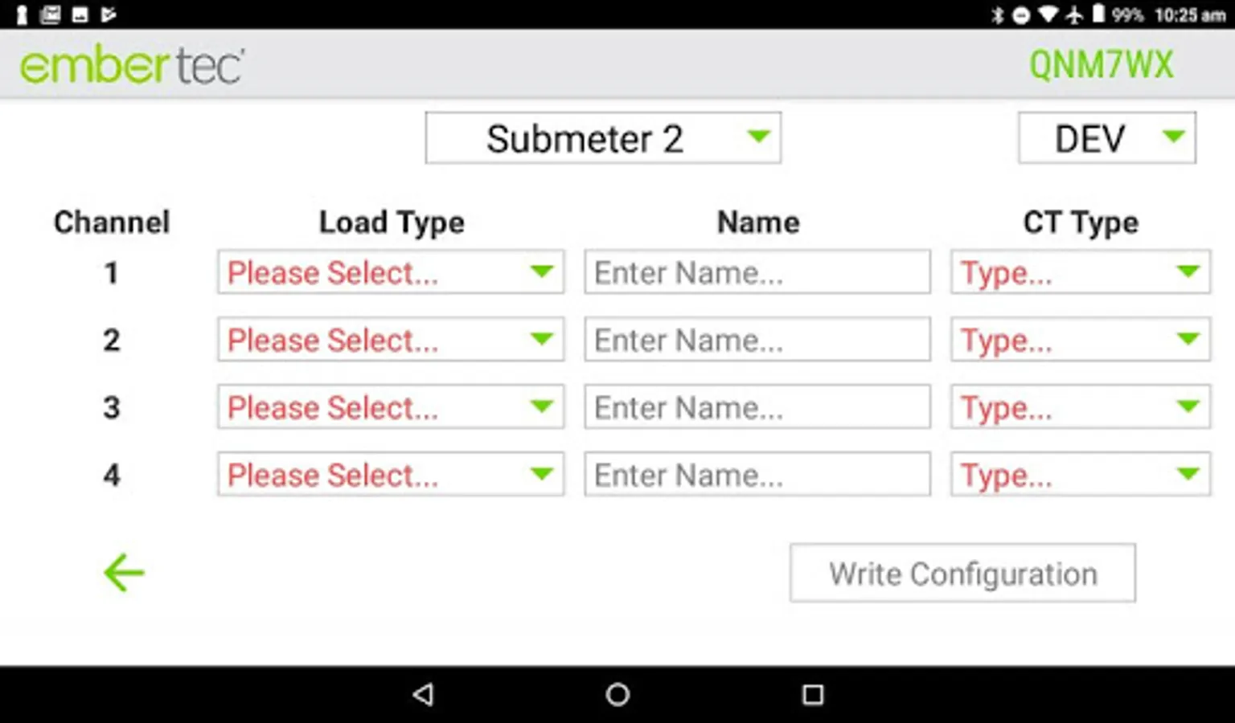
Task: Expand the DEV environment dropdown
Action: point(1106,138)
